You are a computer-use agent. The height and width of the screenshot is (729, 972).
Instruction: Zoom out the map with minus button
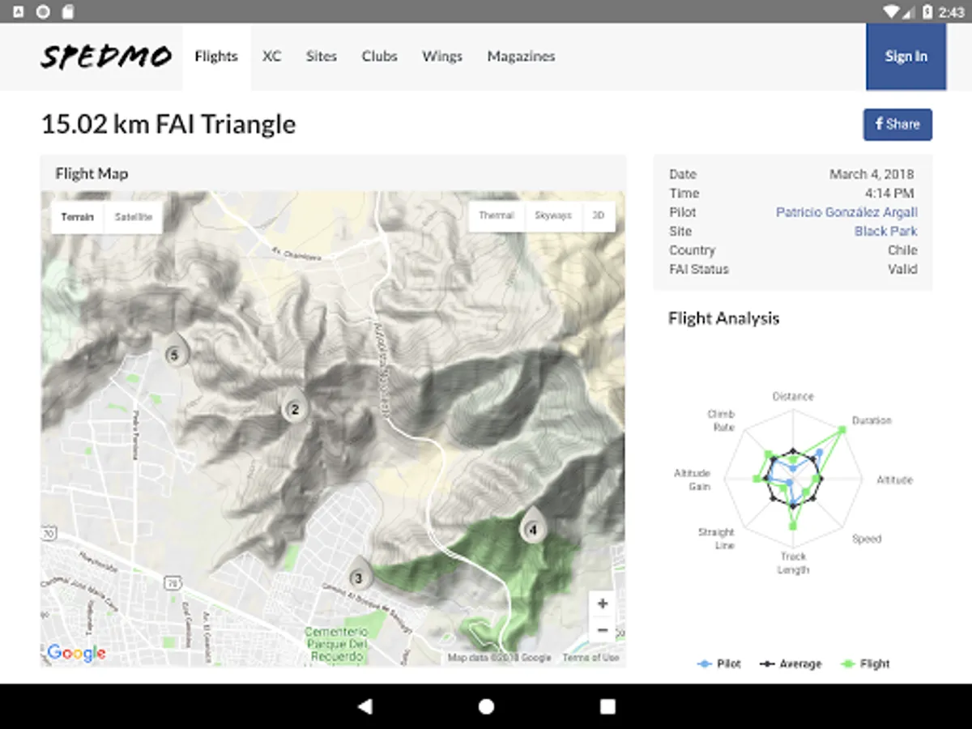tap(602, 629)
